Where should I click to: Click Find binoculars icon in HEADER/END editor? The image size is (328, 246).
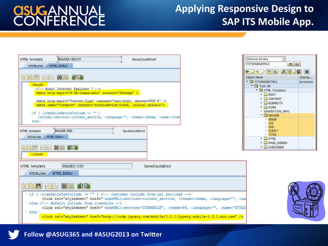[x=56, y=147]
